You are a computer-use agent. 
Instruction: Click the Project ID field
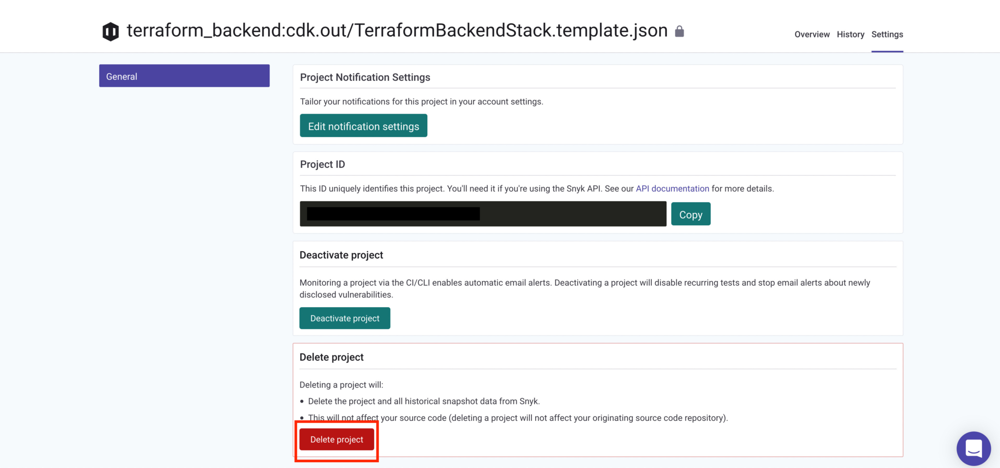click(x=483, y=214)
